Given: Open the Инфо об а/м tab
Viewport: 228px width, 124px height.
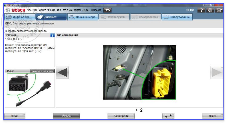Looking at the screenshot, I should pyautogui.click(x=19, y=17).
